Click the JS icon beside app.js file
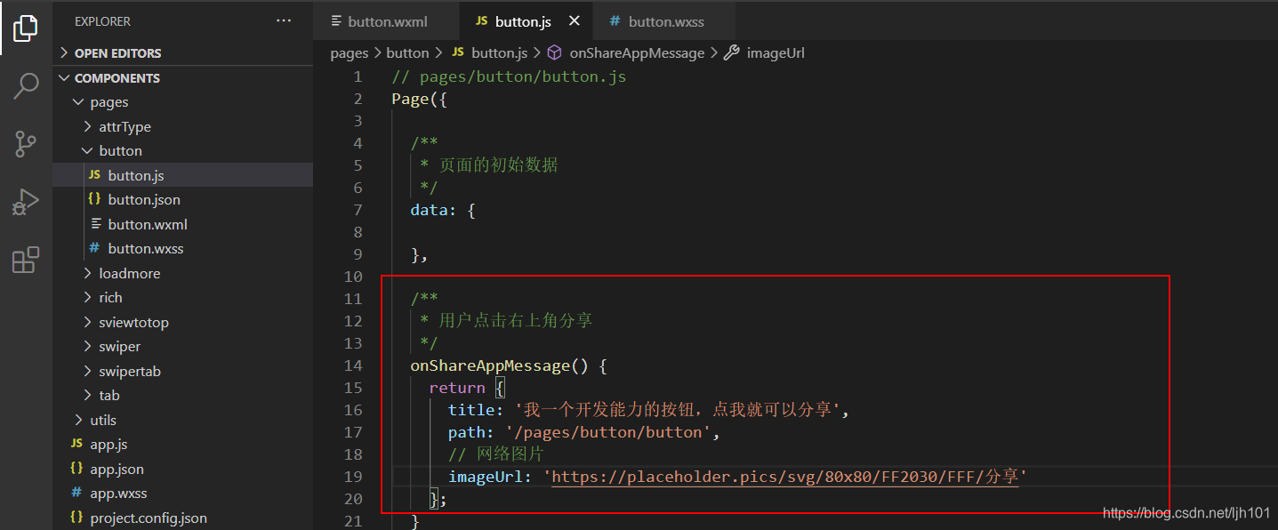1278x530 pixels. tap(76, 444)
